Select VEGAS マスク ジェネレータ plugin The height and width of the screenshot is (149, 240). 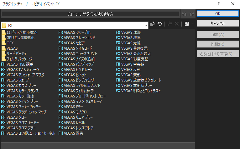(x=80, y=102)
